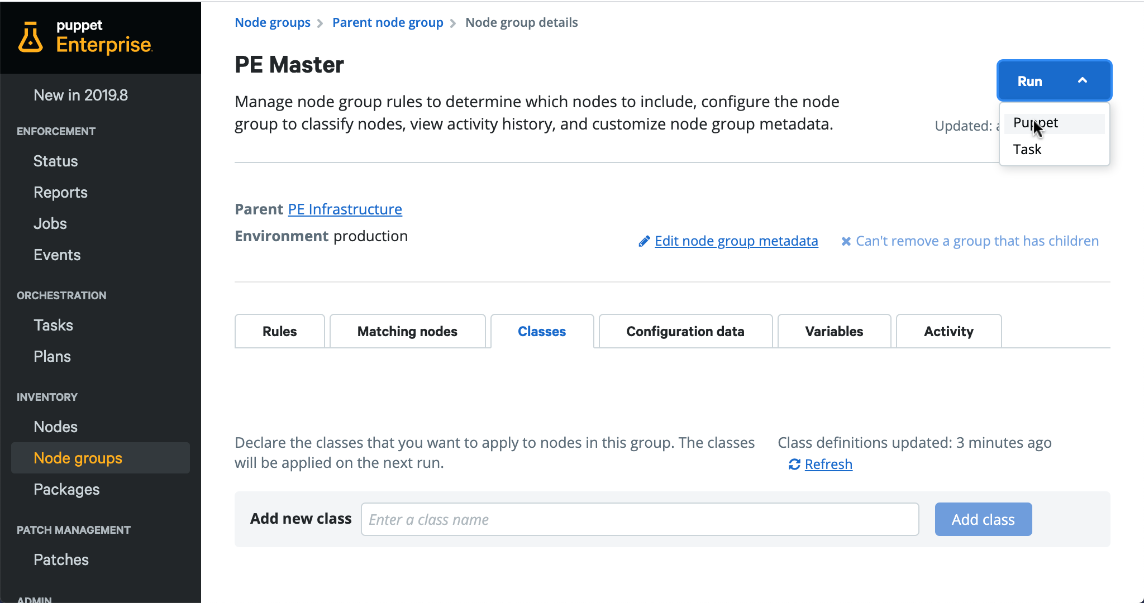1144x603 pixels.
Task: Click the PE Master page heading
Action: pyautogui.click(x=289, y=65)
